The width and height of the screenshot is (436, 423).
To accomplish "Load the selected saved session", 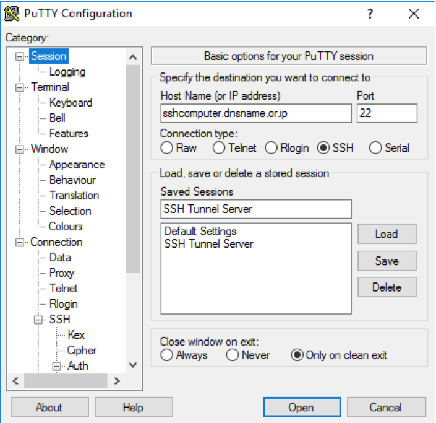I will tap(386, 234).
